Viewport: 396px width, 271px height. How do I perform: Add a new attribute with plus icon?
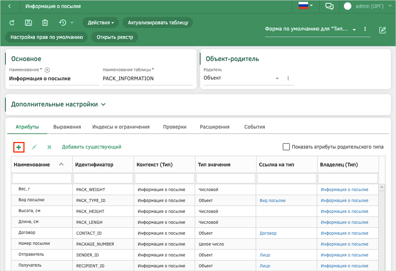click(19, 147)
